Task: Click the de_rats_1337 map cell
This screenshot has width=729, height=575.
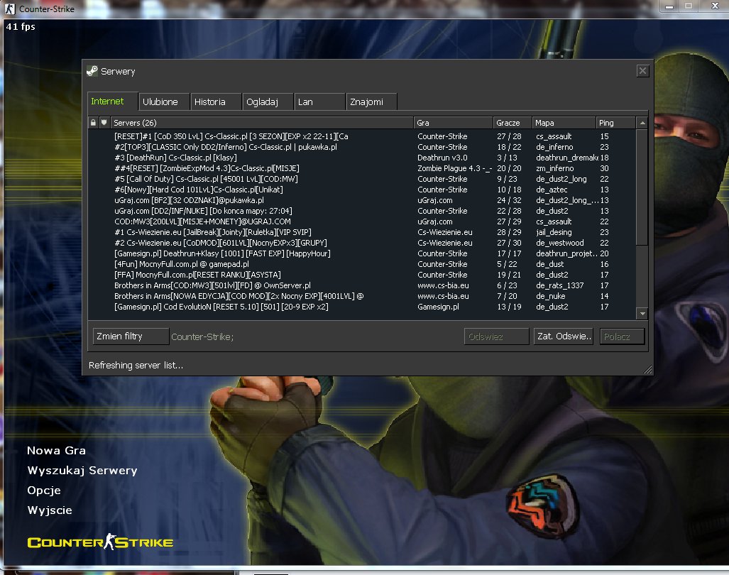Action: click(x=560, y=286)
